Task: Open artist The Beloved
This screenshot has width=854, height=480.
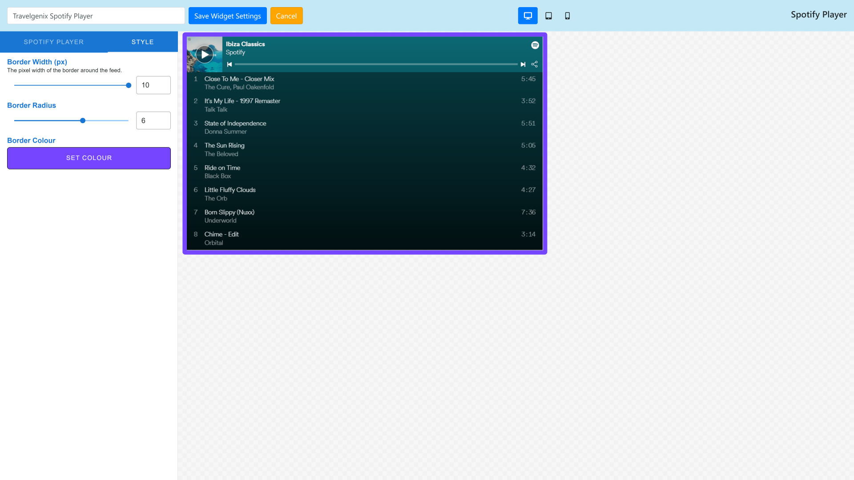Action: tap(222, 154)
